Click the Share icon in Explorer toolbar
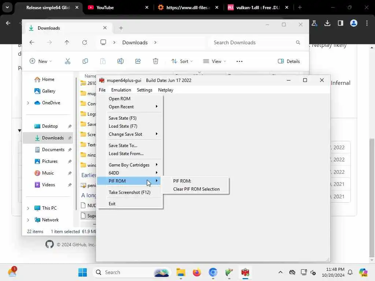 click(138, 61)
